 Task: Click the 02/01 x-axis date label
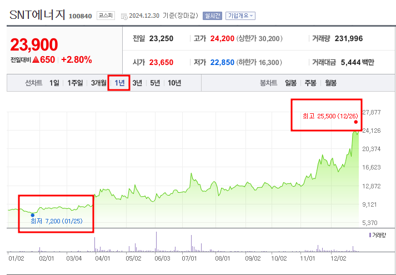click(47, 258)
